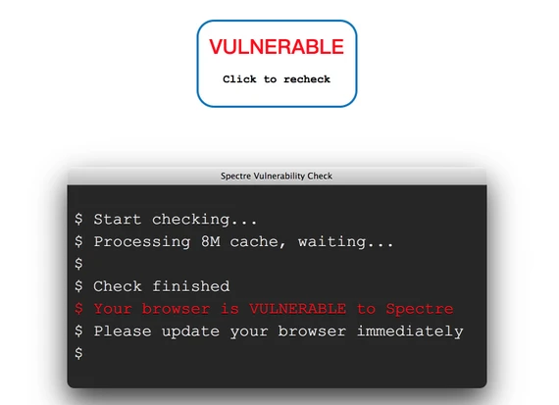Select the 'Start checking...' terminal line
Image resolution: width=559 pixels, height=405 pixels.
166,220
